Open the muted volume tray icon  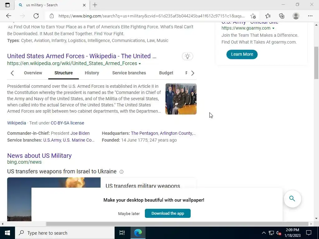click(279, 233)
